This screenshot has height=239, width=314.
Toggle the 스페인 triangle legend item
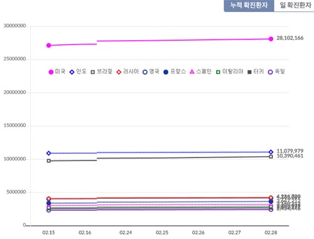coord(200,72)
